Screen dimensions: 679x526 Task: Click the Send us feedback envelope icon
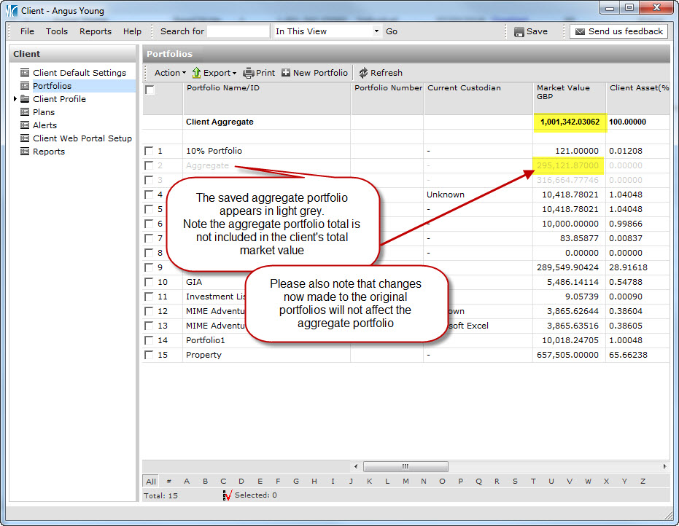point(580,32)
